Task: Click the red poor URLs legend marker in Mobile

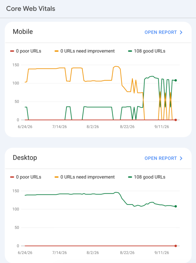Action: pos(12,51)
